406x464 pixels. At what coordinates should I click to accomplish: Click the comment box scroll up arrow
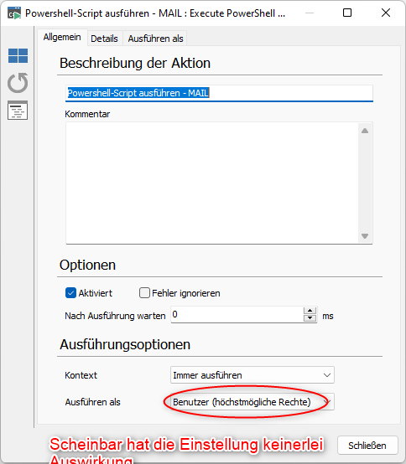(365, 131)
